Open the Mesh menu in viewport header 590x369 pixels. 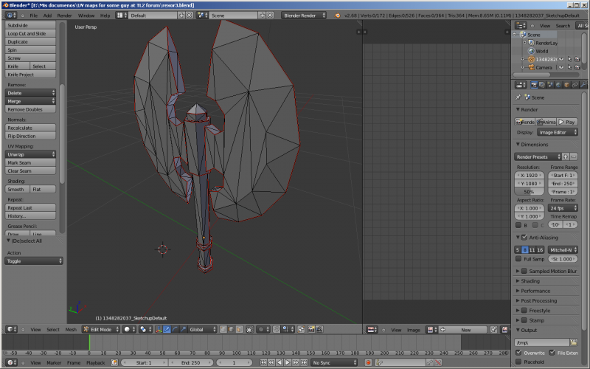(71, 329)
